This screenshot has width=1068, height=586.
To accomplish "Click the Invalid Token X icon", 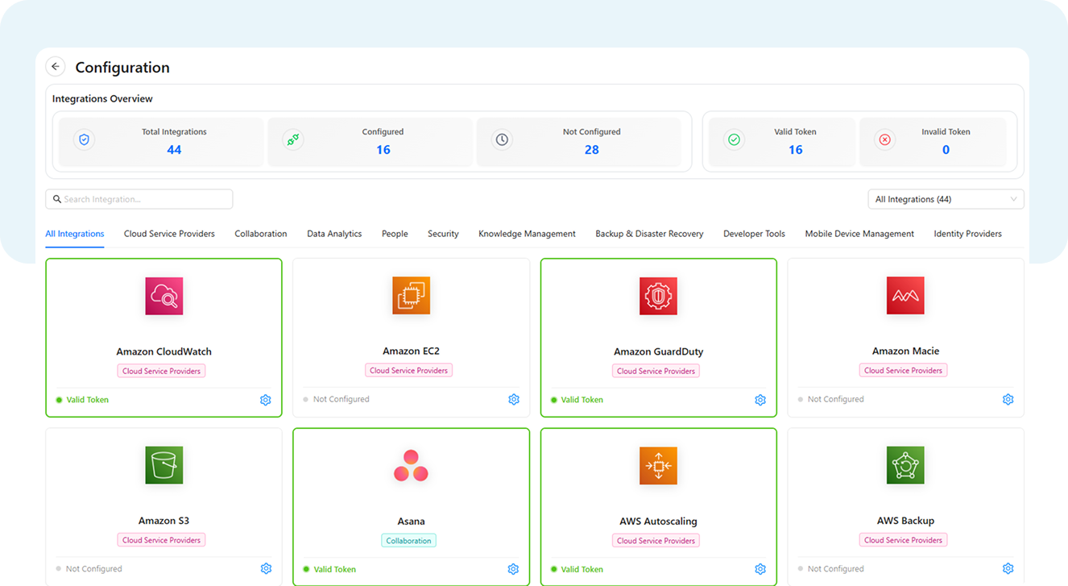I will [x=884, y=139].
